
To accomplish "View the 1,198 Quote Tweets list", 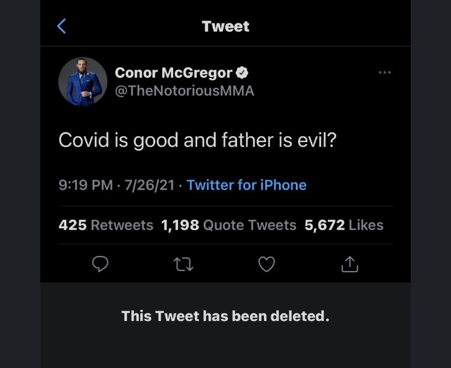I will [229, 225].
